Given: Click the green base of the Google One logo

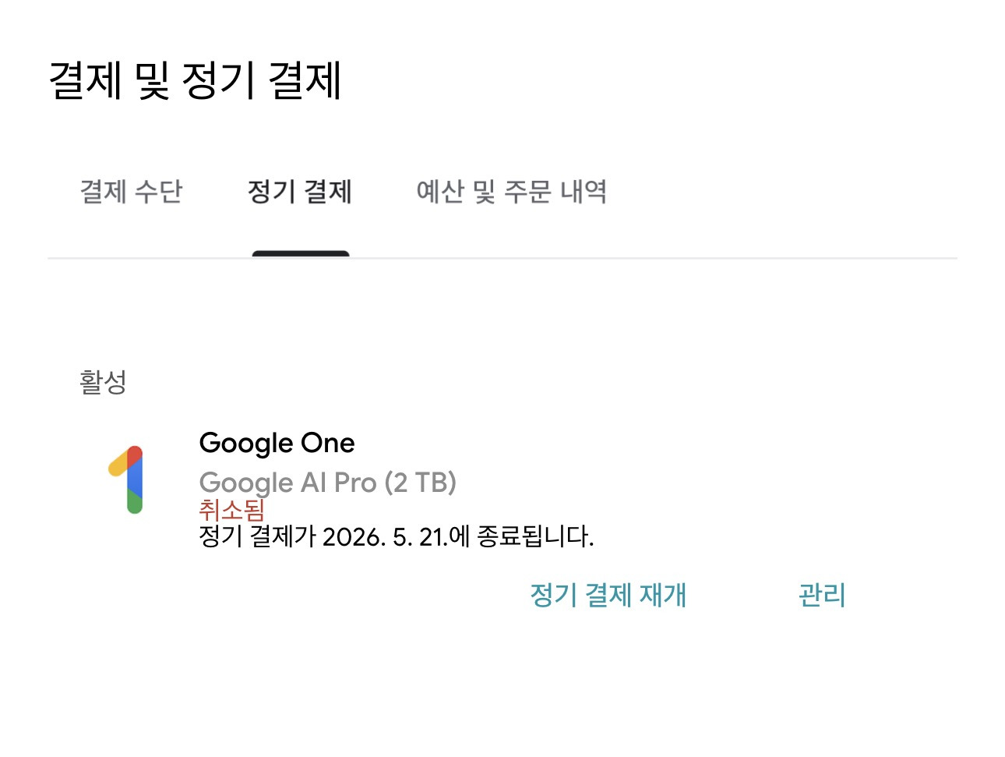Looking at the screenshot, I should [x=134, y=504].
